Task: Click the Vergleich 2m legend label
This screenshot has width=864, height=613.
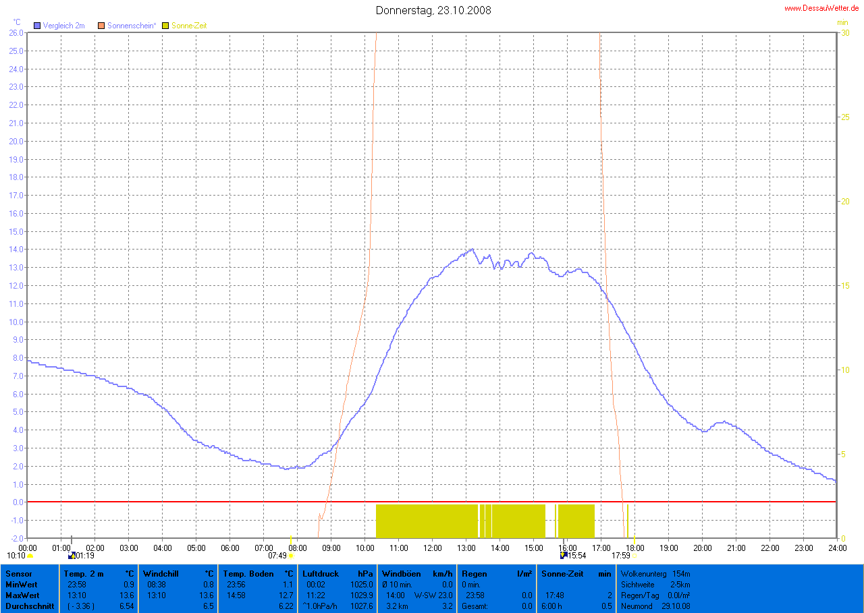Action: click(63, 26)
